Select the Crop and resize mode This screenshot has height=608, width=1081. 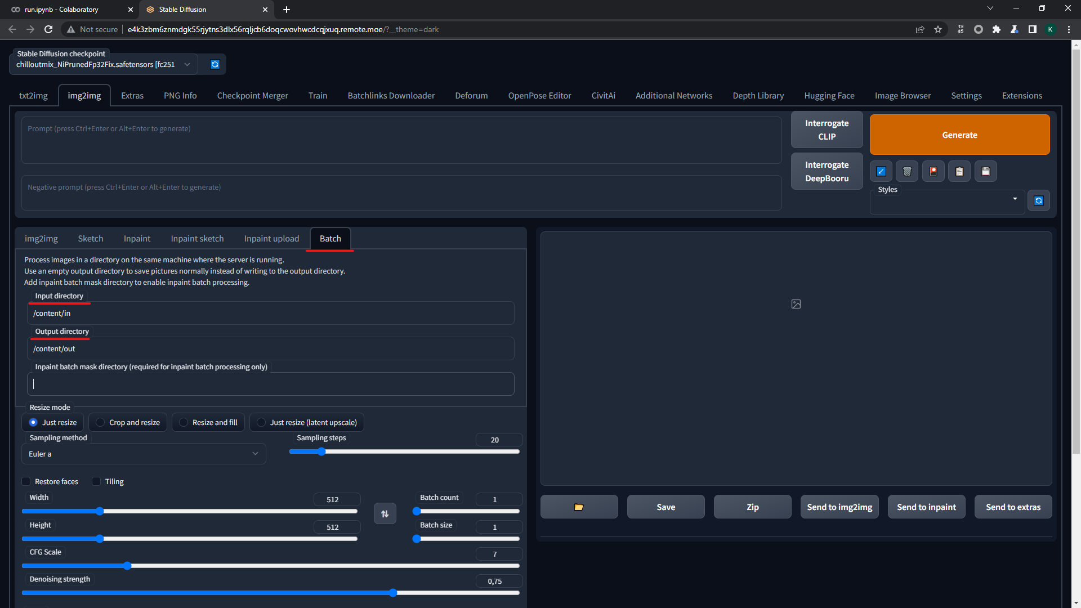pos(100,422)
